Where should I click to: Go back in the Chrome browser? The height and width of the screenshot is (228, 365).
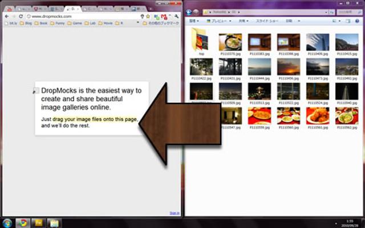coord(6,17)
